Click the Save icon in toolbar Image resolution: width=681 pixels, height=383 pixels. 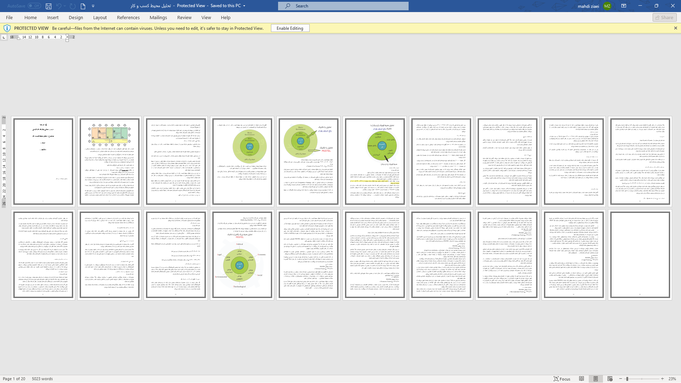[48, 6]
